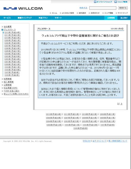Select 2006年(平成18年) in the sidebar
This screenshot has height=169, width=131.
click(13, 48)
